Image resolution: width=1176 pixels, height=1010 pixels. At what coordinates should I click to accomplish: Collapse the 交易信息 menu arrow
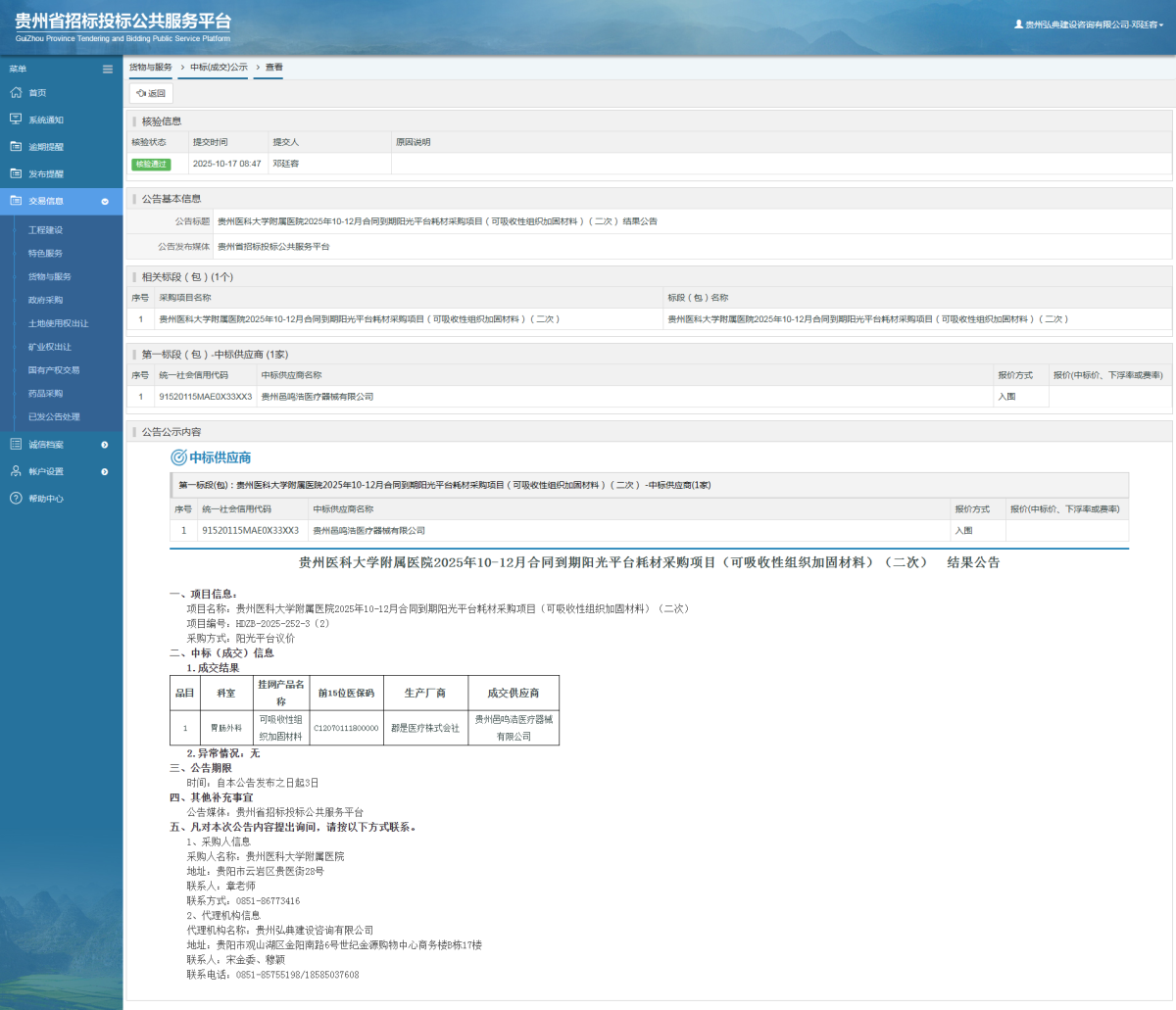click(x=105, y=201)
